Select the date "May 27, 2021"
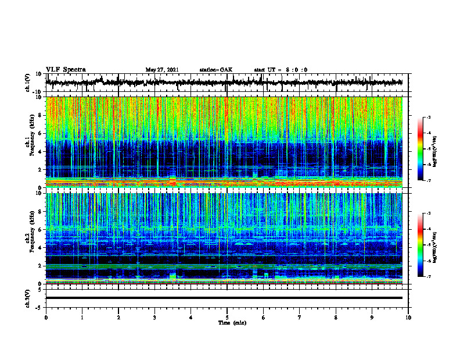Screen dimensions: 460x356 (162, 70)
